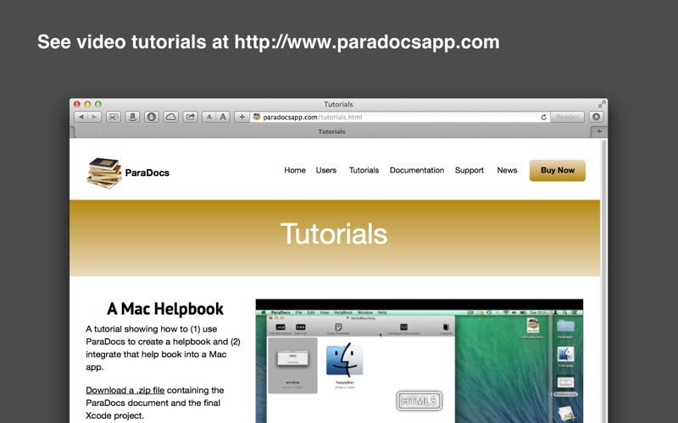Open the Downloads button in Safari toolbar

pos(597,117)
